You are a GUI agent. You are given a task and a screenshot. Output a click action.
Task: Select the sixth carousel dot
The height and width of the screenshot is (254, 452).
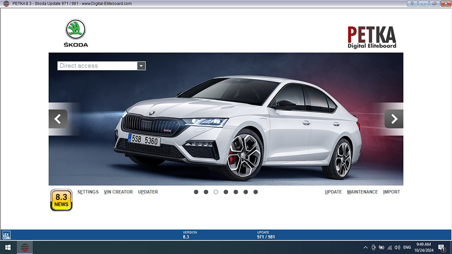(245, 192)
